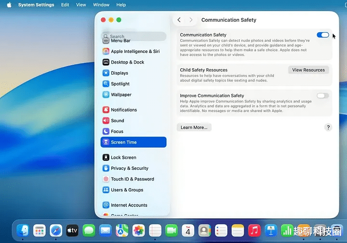
Task: Open Mail app in the Dock
Action: (106, 230)
